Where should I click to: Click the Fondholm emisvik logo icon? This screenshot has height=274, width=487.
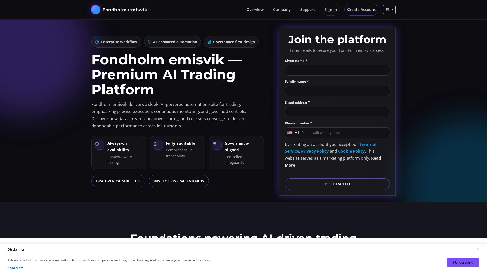click(x=96, y=10)
